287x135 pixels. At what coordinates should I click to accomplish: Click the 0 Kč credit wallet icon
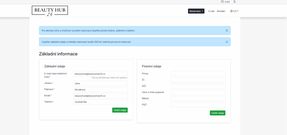tap(222, 2)
